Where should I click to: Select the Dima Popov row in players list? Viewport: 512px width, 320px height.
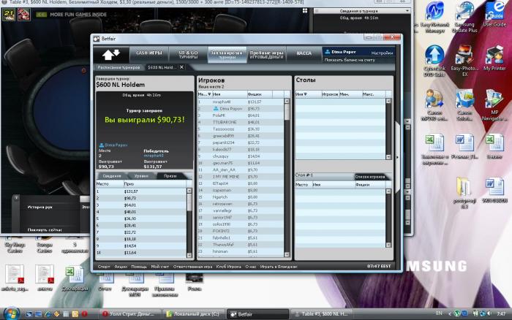241,109
